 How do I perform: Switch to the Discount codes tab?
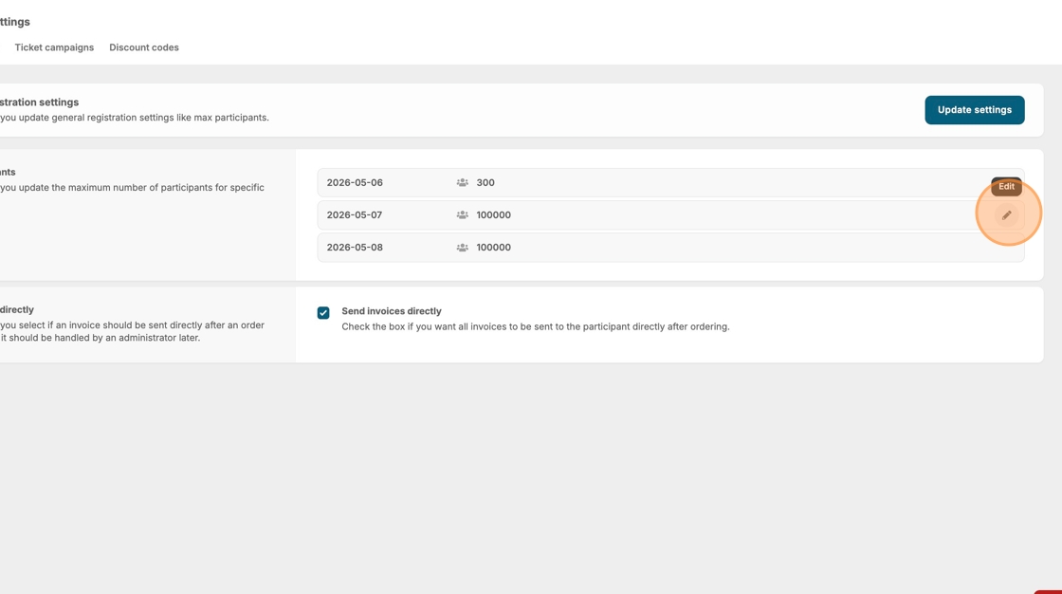[x=143, y=47]
